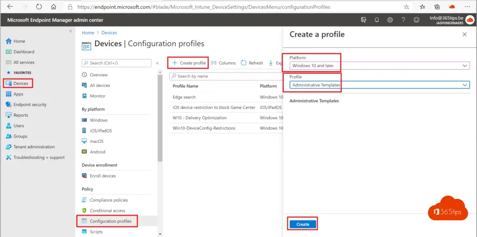
Task: Reload the page with the refresh icon
Action: point(39,7)
